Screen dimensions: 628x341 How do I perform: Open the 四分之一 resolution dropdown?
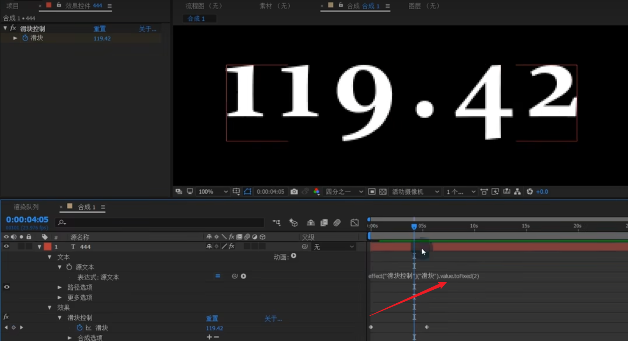click(344, 192)
